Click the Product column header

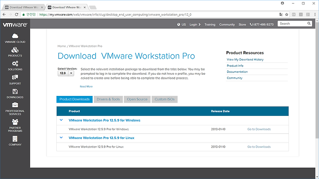tap(74, 111)
